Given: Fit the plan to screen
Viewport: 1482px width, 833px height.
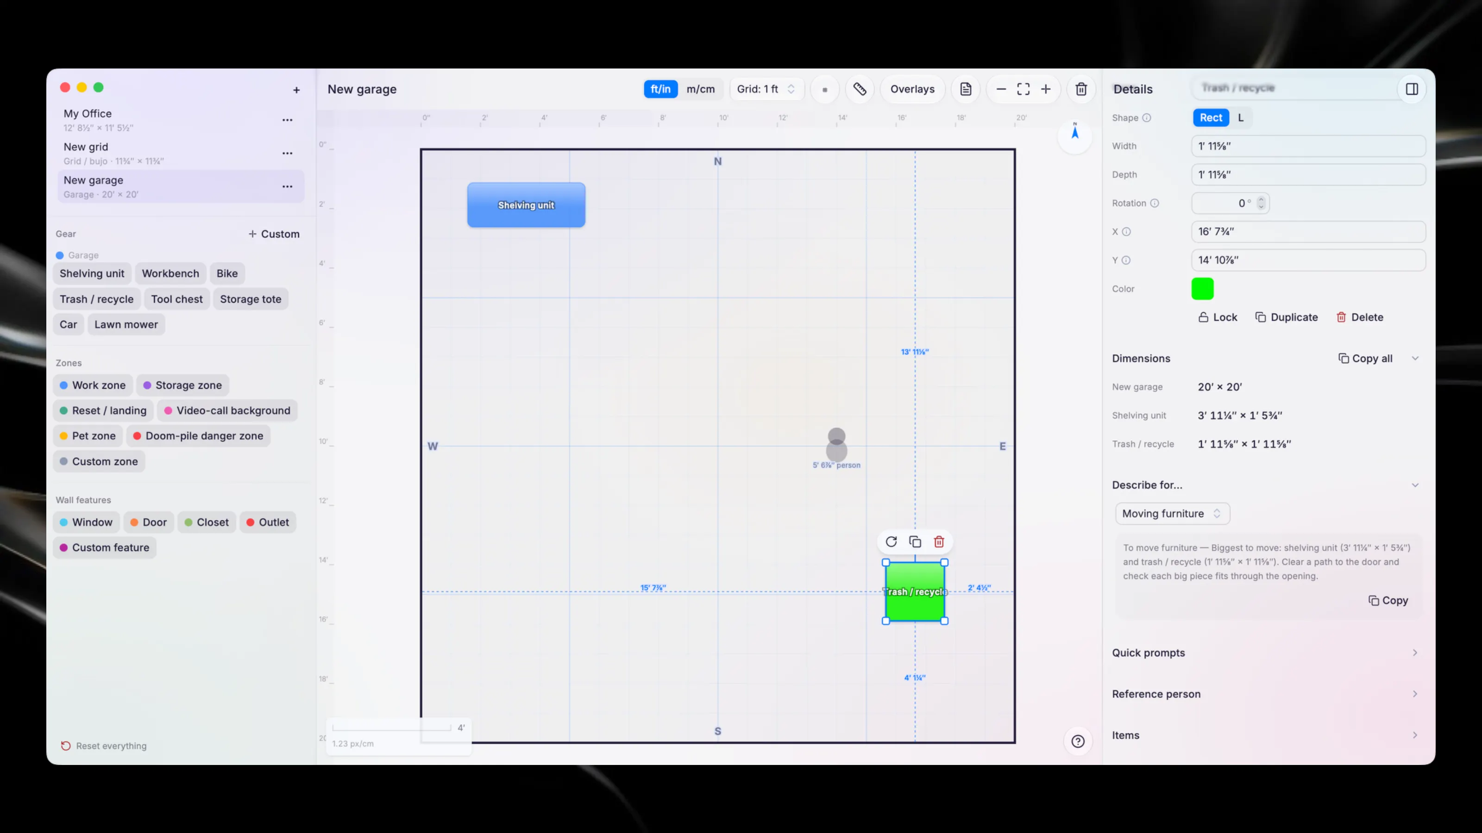Looking at the screenshot, I should coord(1023,89).
